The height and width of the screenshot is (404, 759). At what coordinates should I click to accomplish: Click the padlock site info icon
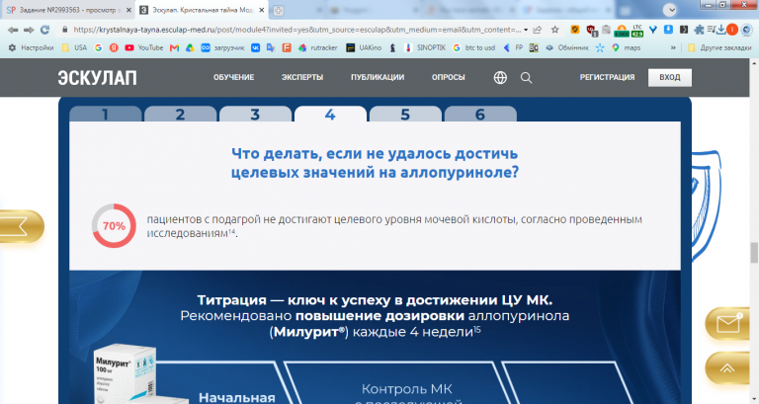(x=65, y=30)
